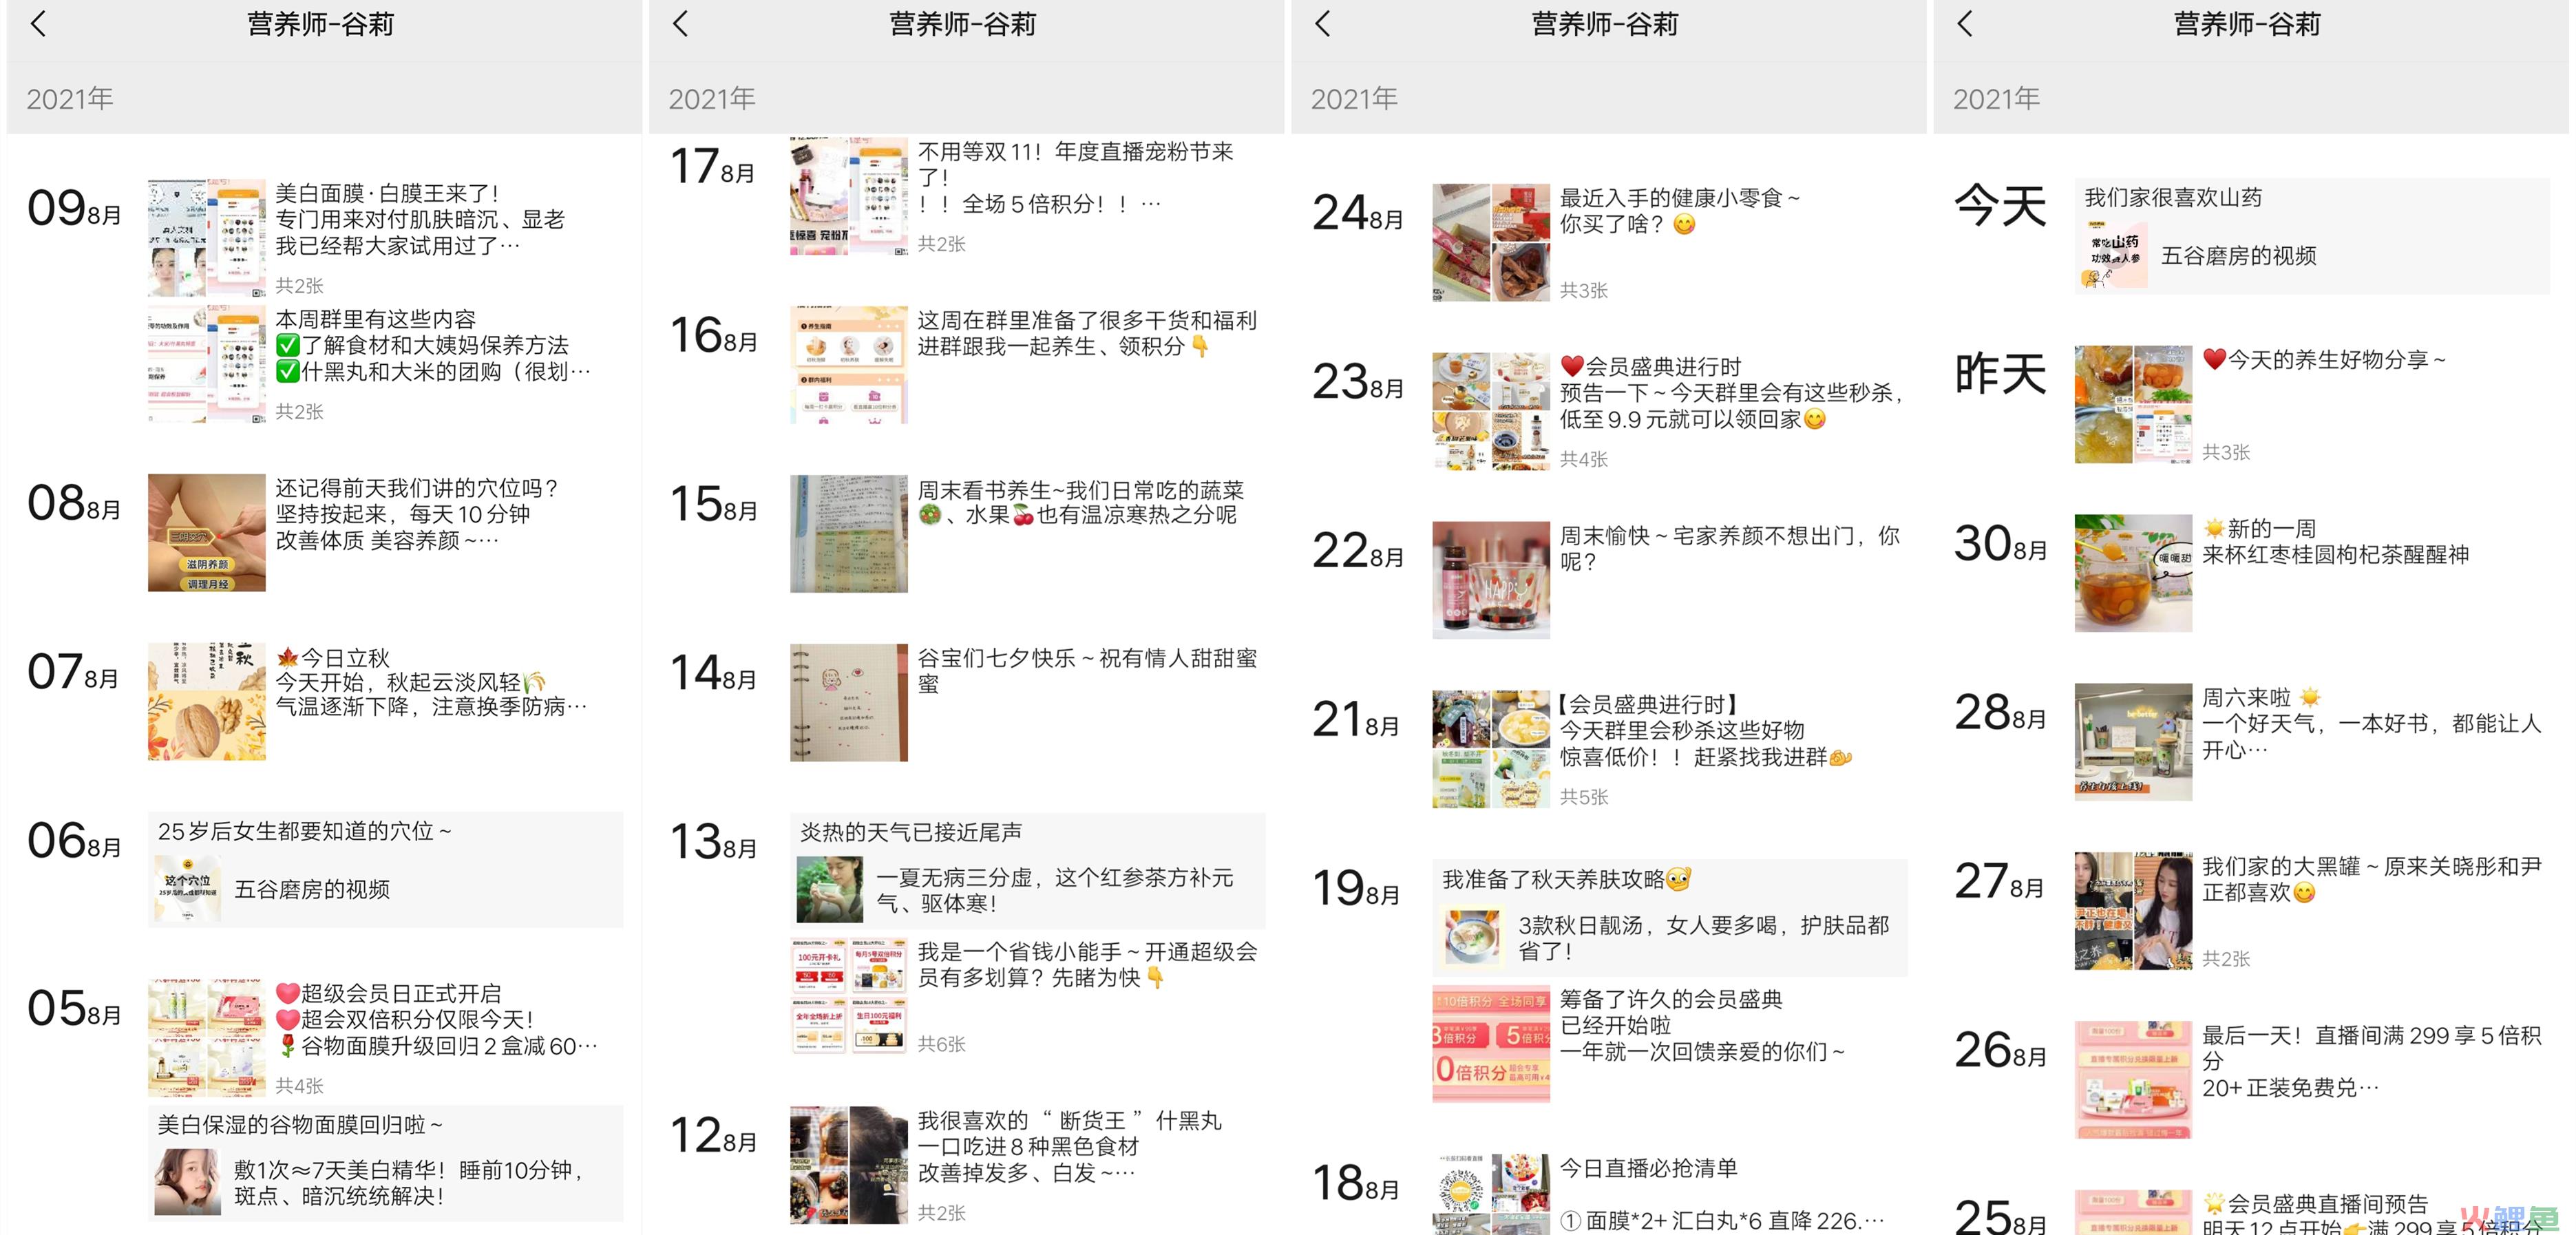View the 七夕 notebook drawing thumbnail
Viewport: 2576px width, 1235px height.
(x=849, y=702)
